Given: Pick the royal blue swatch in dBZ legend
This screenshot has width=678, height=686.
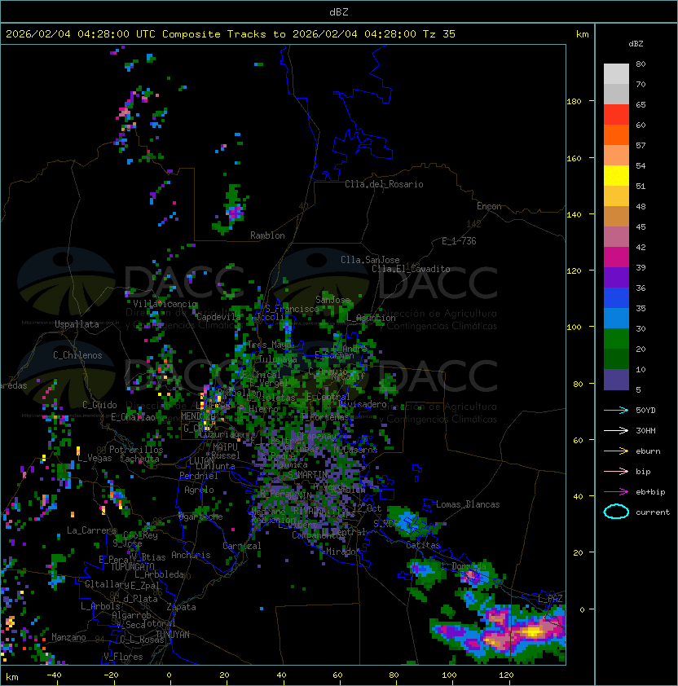Looking at the screenshot, I should [616, 297].
